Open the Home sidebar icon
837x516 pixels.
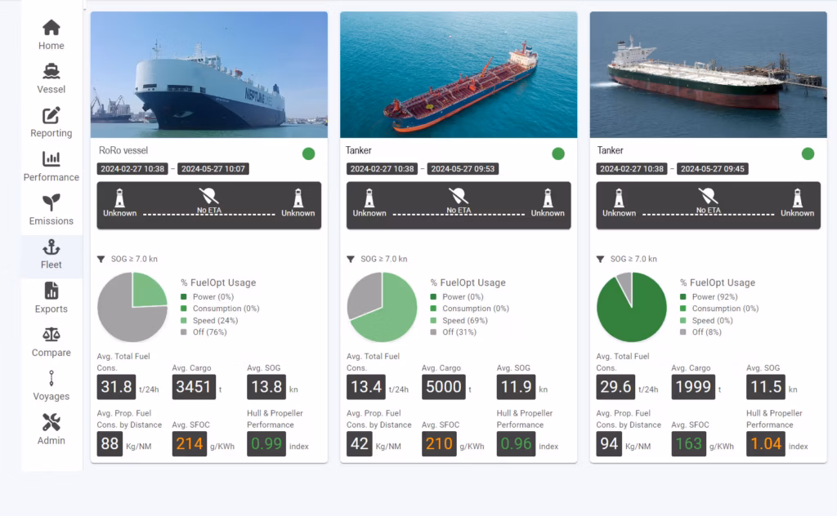51,28
